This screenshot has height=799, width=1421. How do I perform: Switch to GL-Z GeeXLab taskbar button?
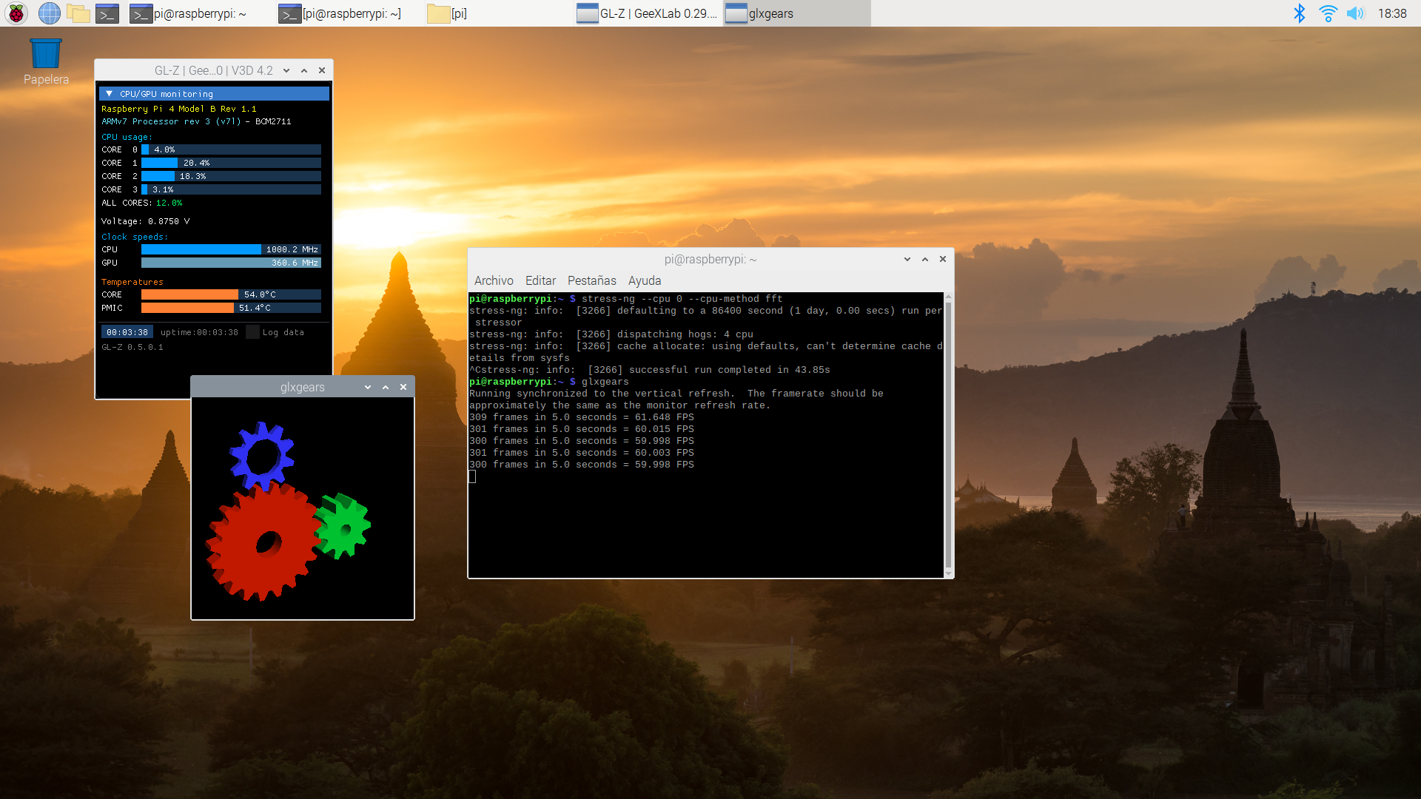click(648, 13)
